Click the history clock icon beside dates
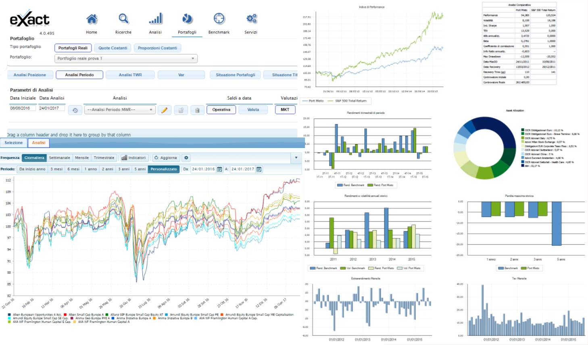This screenshot has width=588, height=345. tap(75, 110)
